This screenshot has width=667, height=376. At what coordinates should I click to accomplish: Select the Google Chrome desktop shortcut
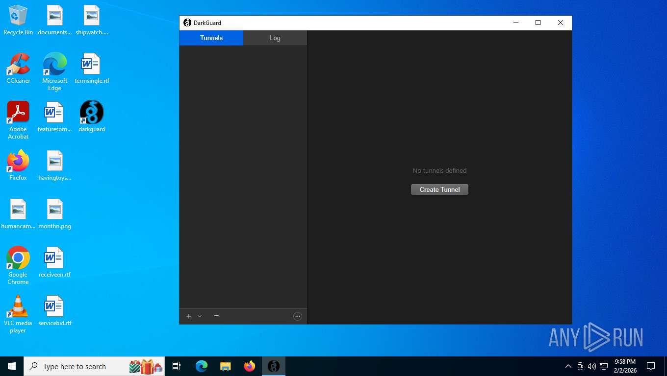point(18,265)
